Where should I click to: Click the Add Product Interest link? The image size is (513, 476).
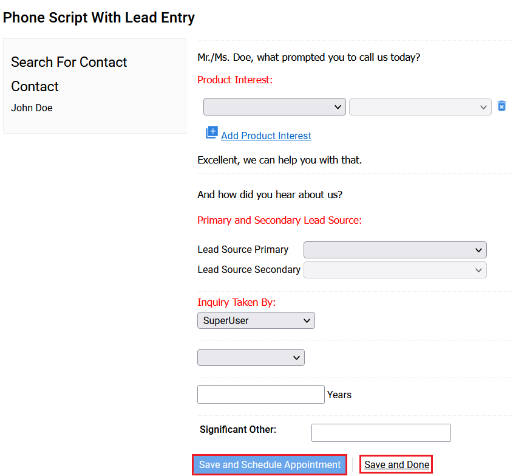266,136
